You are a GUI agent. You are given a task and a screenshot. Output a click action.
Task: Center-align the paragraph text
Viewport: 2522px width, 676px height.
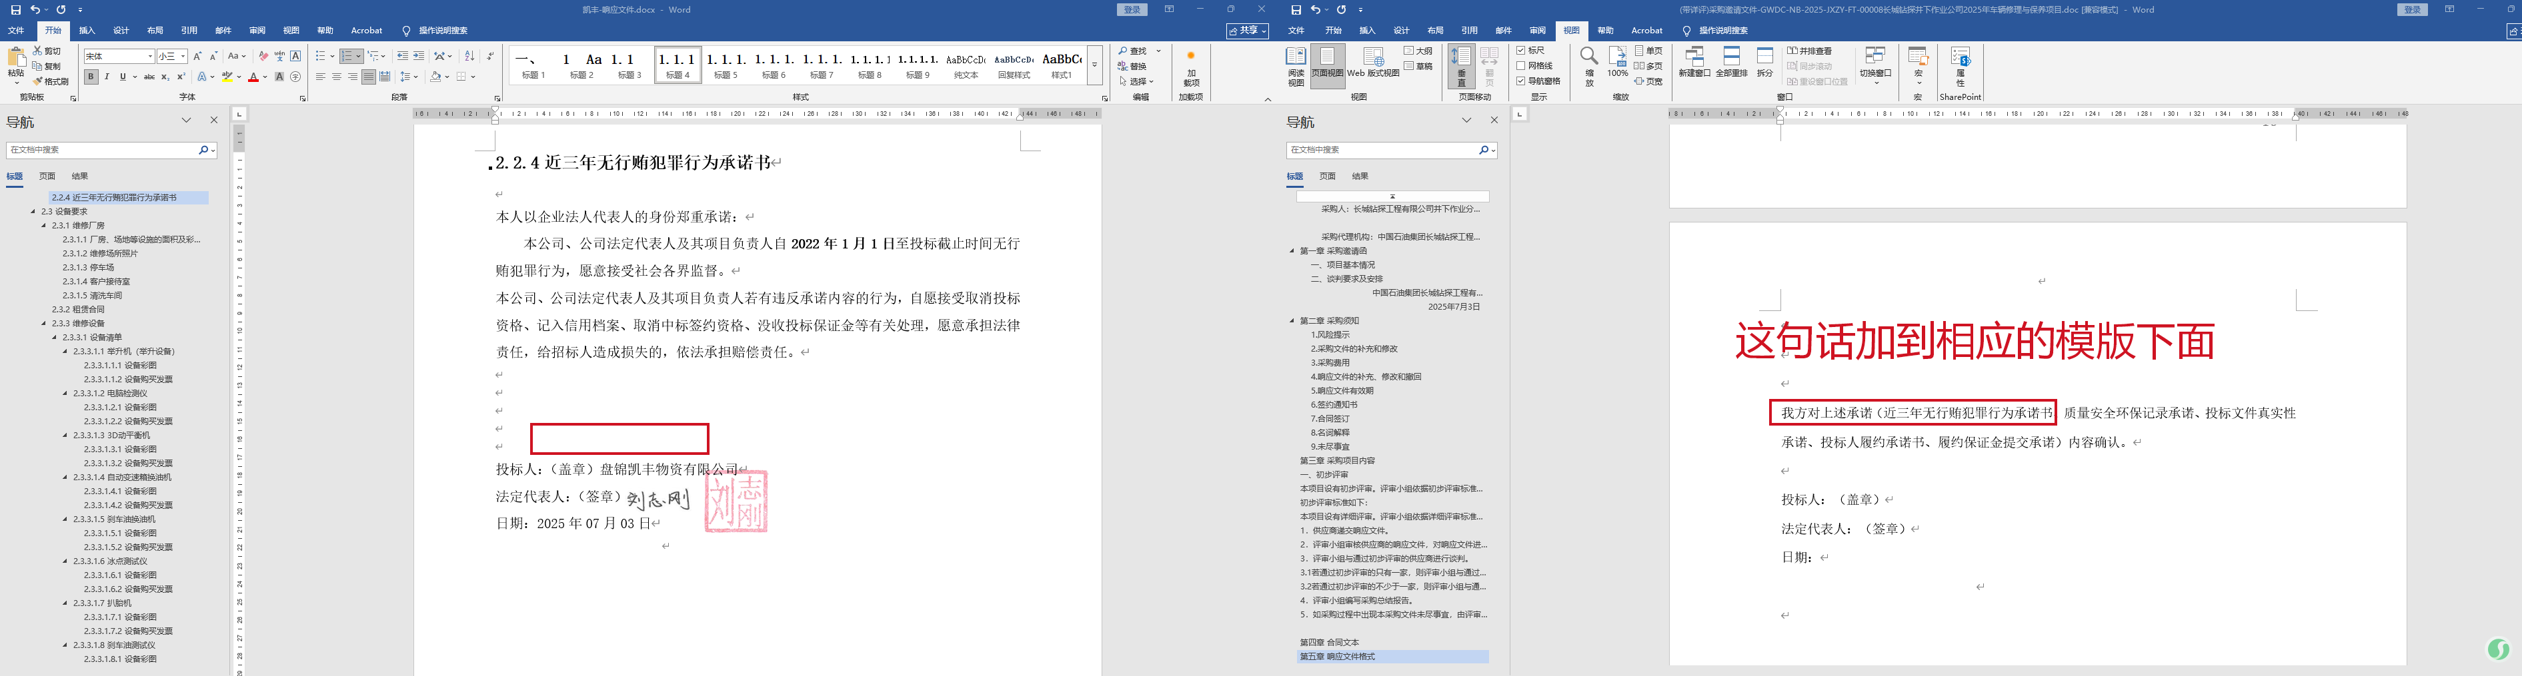[337, 77]
